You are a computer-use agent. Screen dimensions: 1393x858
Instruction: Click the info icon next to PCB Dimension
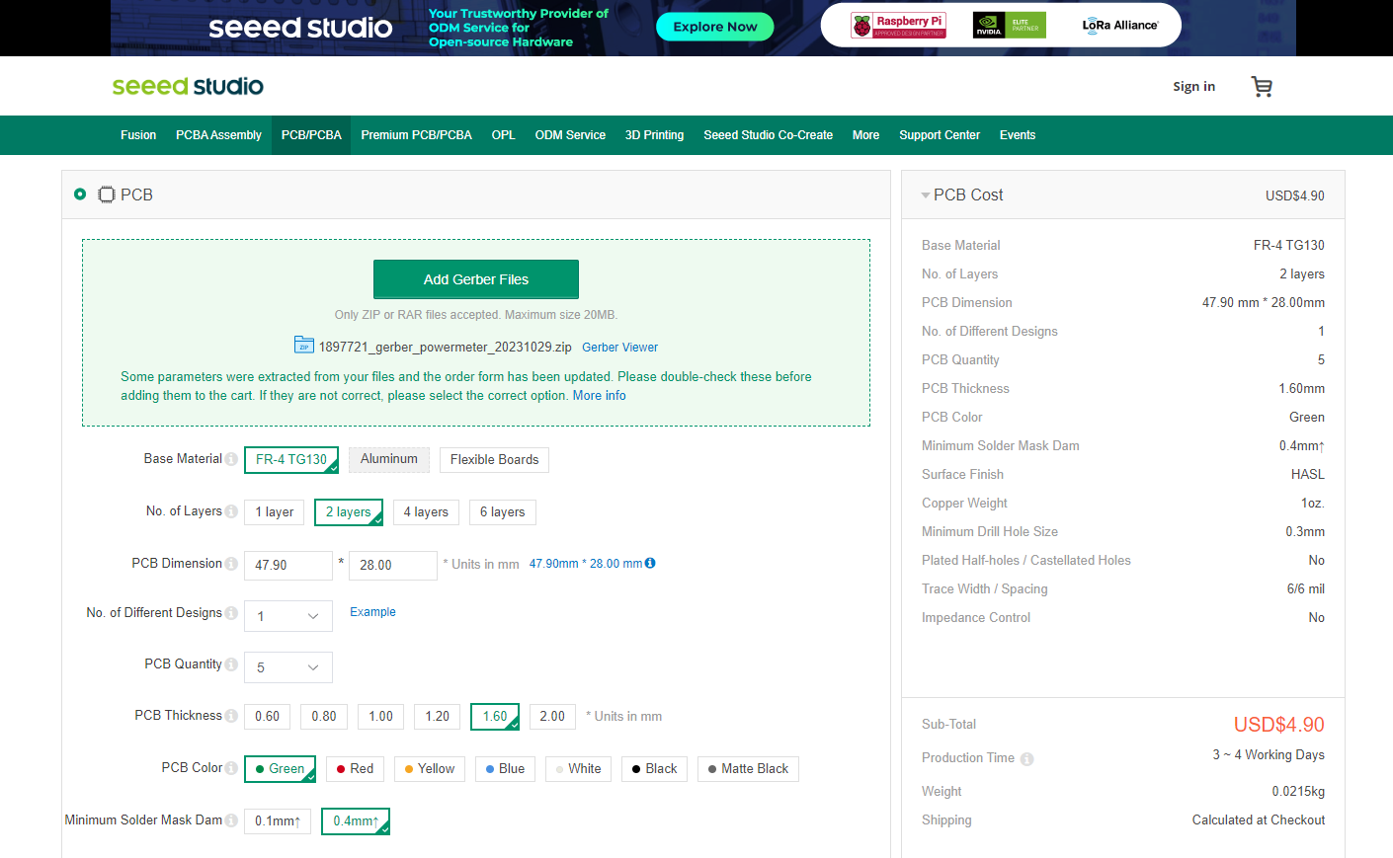pos(230,563)
